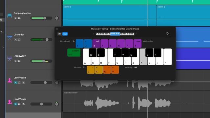Play the white key labeled H
210x118 pixels.
pyautogui.click(x=127, y=61)
